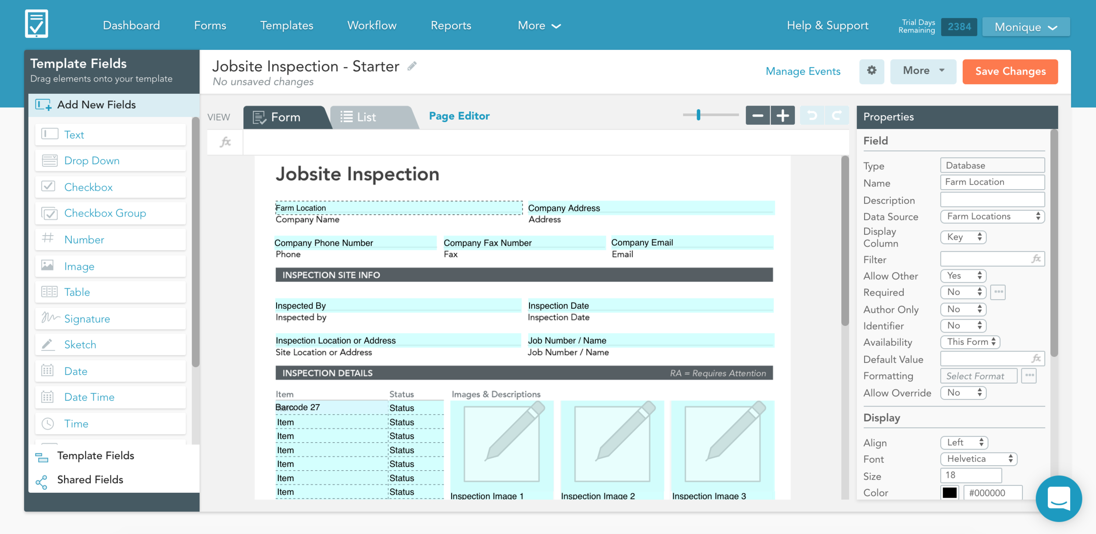Viewport: 1096px width, 534px height.
Task: Open the Data Source dropdown showing Farm Locations
Action: click(x=992, y=216)
